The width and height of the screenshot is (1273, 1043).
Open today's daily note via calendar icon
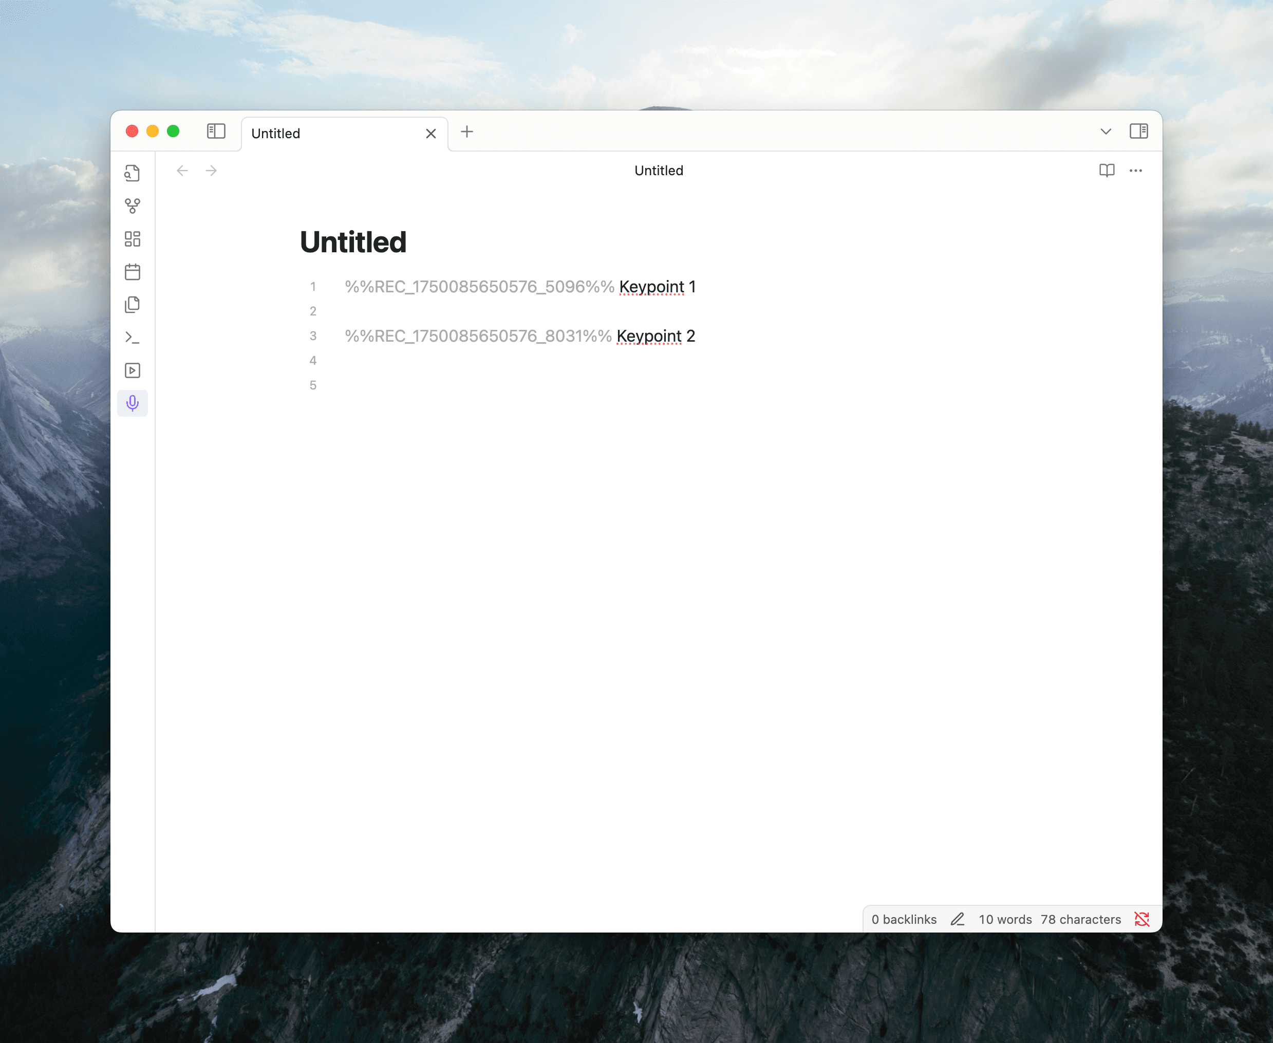[x=132, y=272]
